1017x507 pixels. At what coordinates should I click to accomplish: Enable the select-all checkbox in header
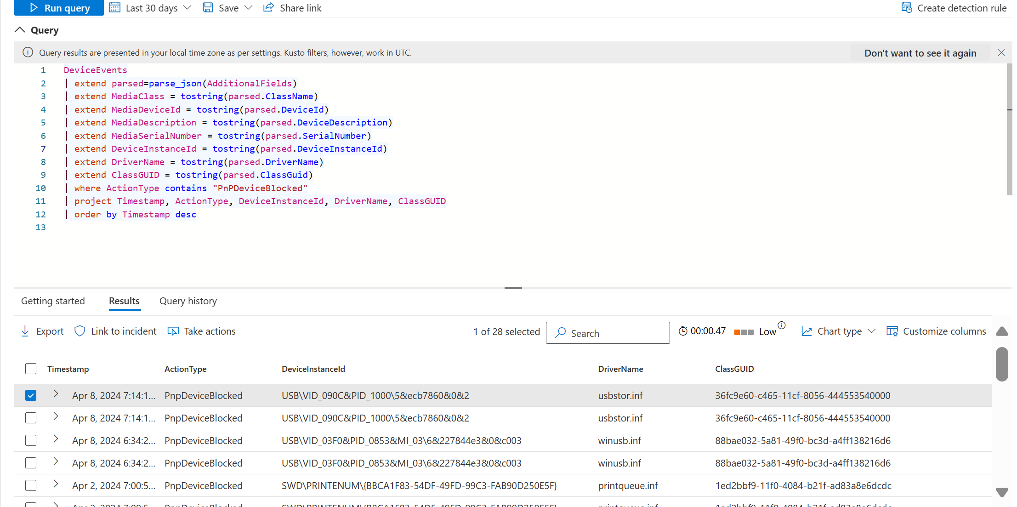30,368
